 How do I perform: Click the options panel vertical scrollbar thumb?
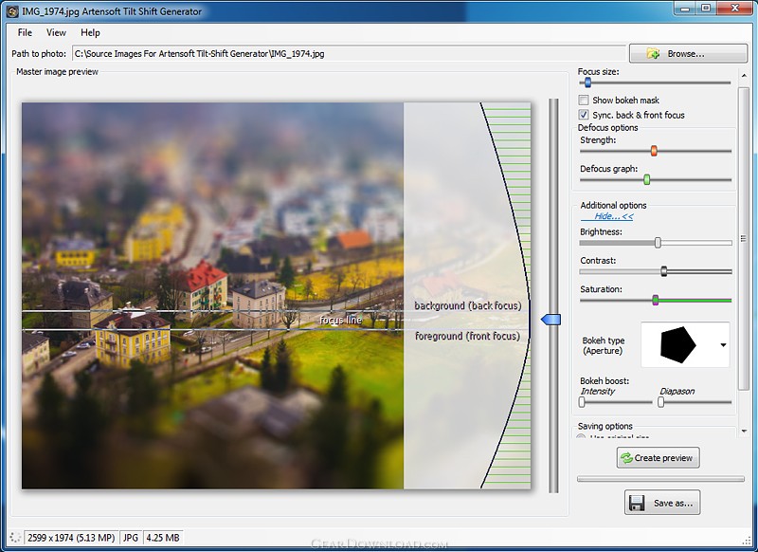[x=744, y=238]
